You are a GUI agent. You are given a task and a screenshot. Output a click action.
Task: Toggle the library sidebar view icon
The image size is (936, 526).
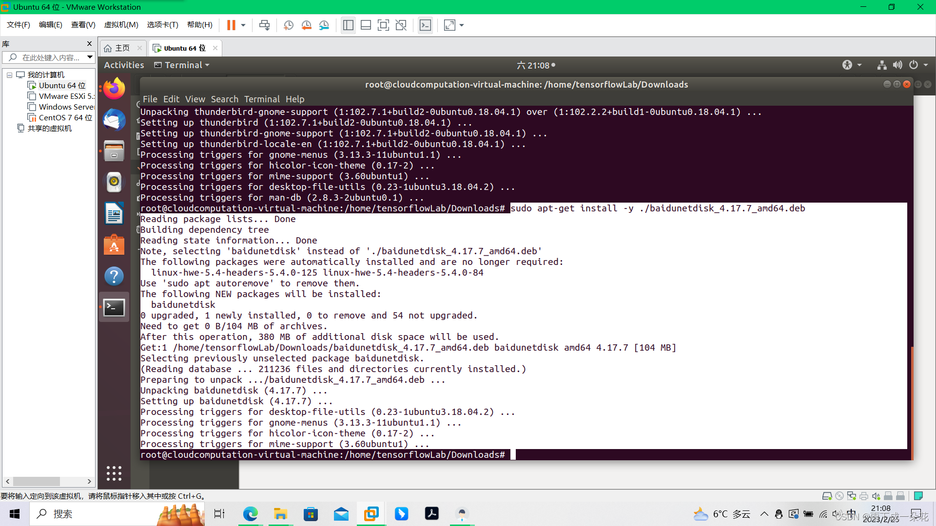[x=348, y=25]
